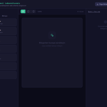The width and height of the screenshot is (107, 107).
Task: Click the green cursor-click icon in canvas
Action: coord(52,35)
